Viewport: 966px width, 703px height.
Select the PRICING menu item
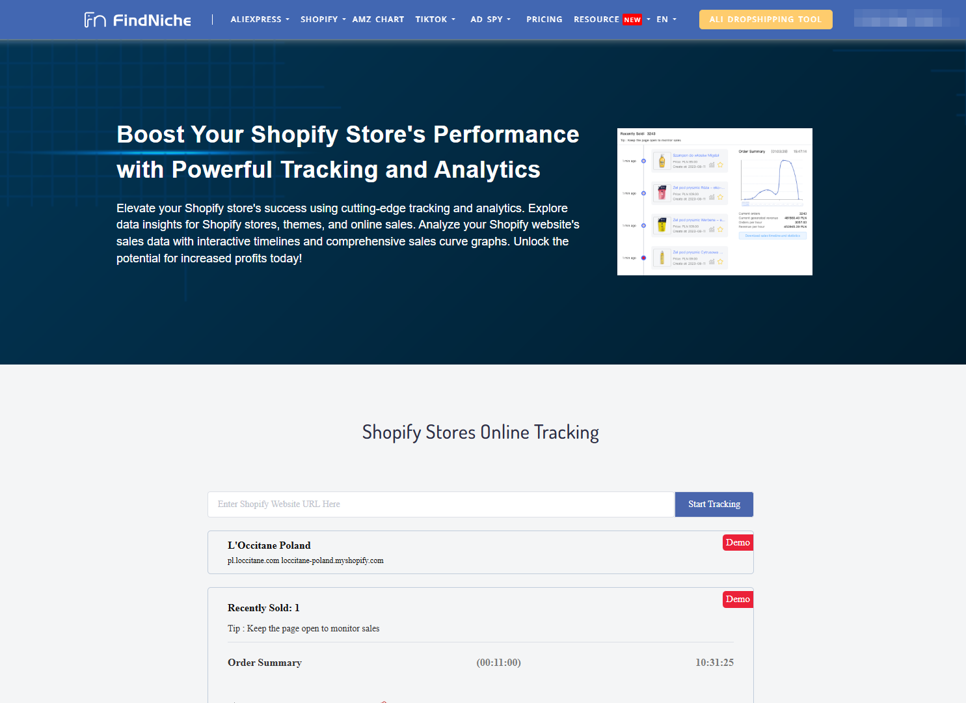coord(544,20)
